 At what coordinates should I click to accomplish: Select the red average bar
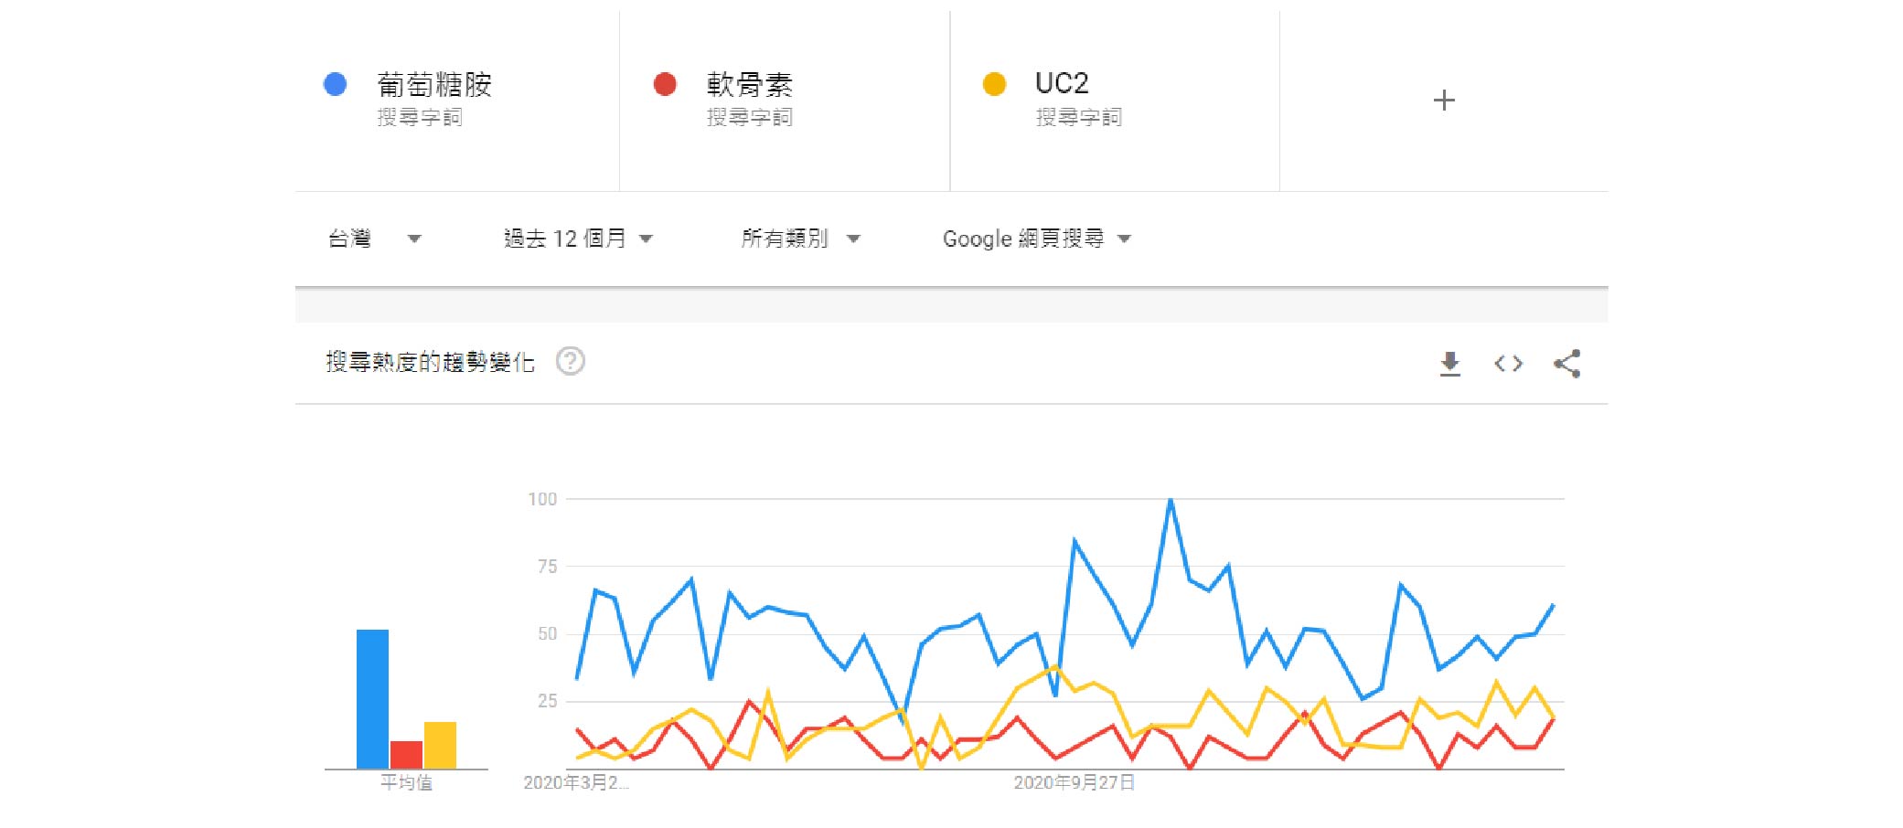[x=406, y=755]
